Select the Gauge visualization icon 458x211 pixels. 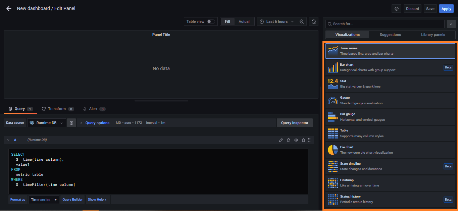333,100
